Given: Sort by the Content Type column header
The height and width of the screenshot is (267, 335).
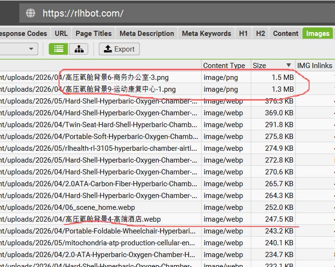Looking at the screenshot, I should click(226, 65).
